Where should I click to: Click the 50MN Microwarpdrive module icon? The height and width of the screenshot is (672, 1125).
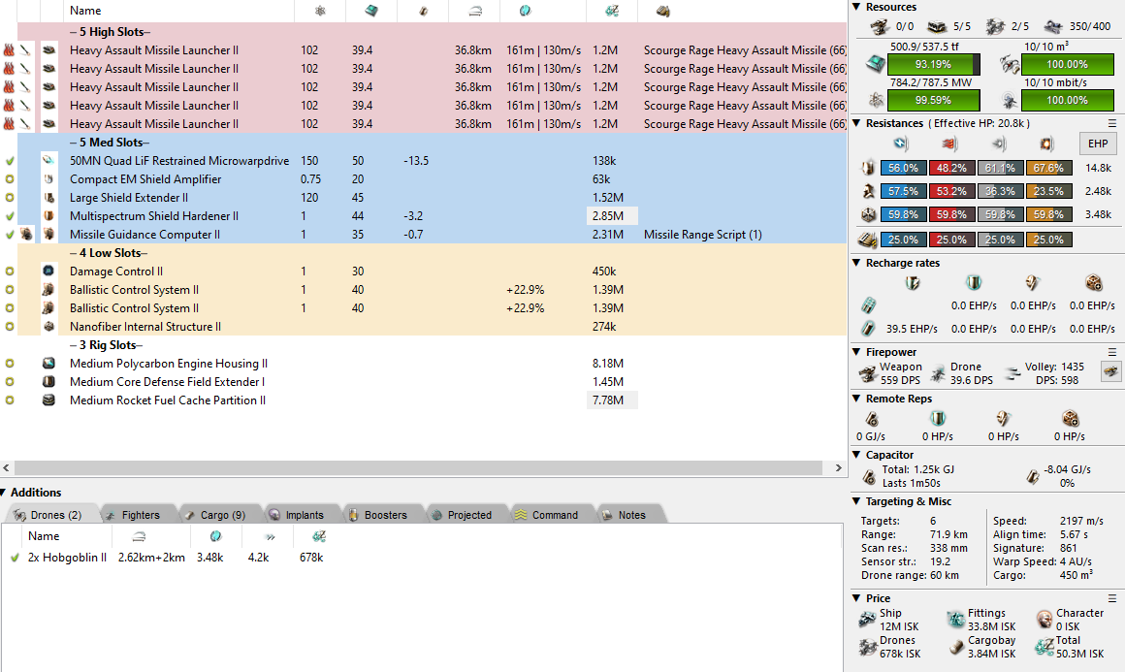coord(48,161)
